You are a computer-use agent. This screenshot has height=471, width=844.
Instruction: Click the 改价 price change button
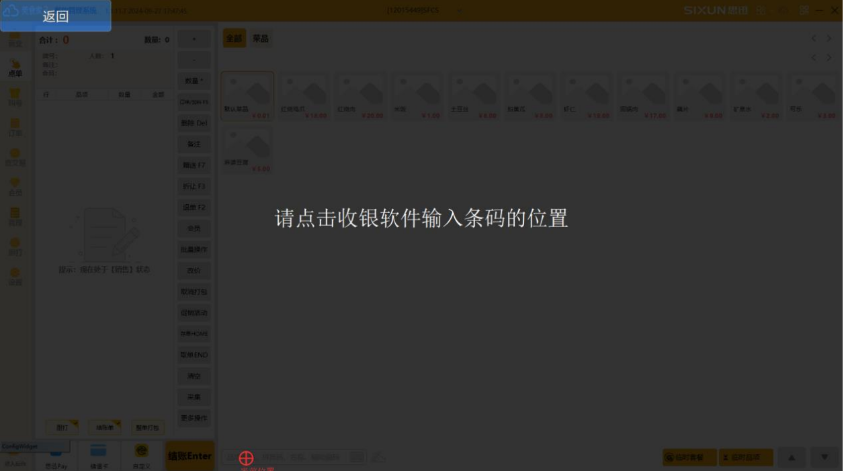(x=194, y=271)
